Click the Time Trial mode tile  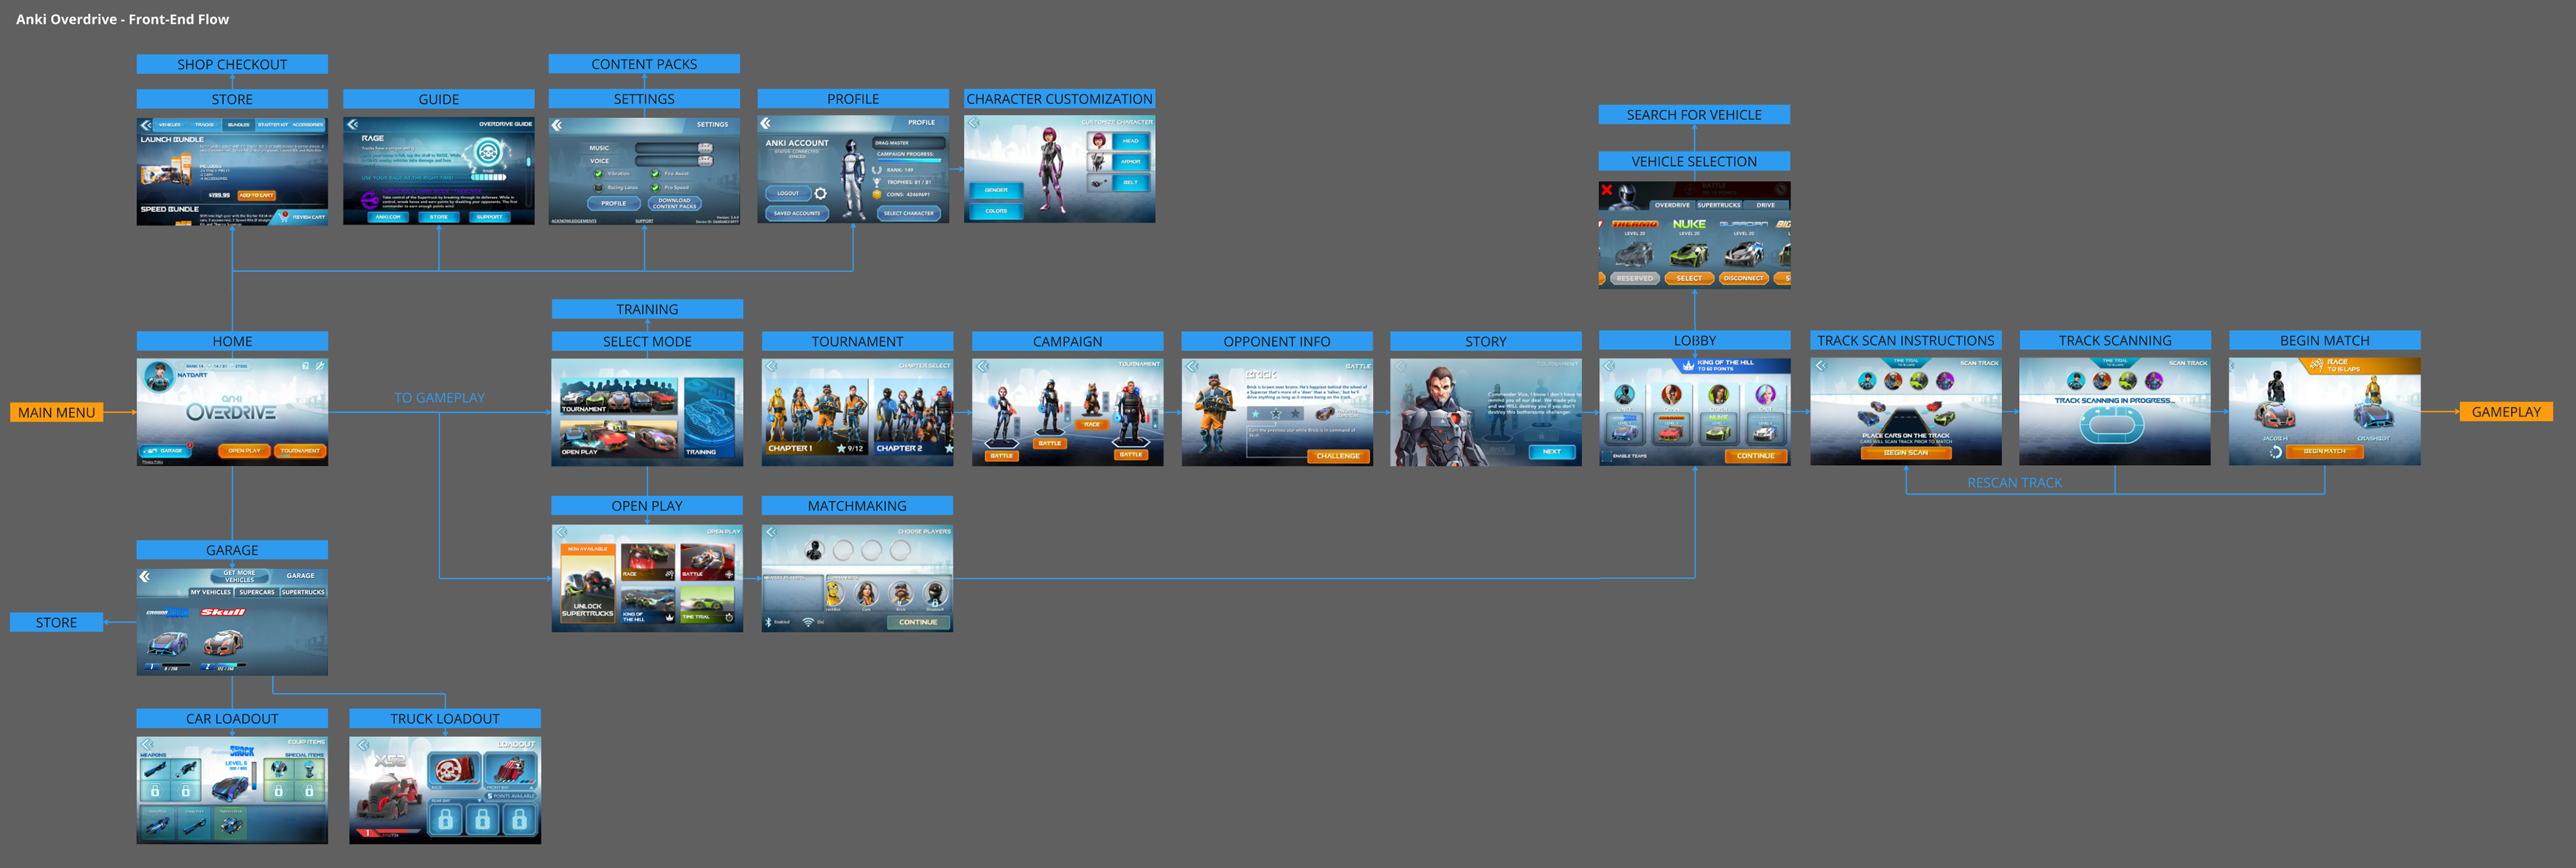point(708,605)
